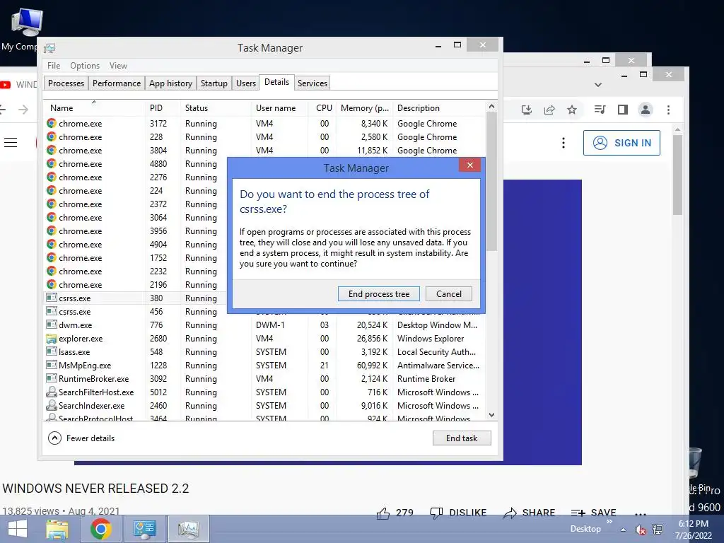This screenshot has width=724, height=543.
Task: Click YouTube SIGN IN button
Action: point(621,143)
